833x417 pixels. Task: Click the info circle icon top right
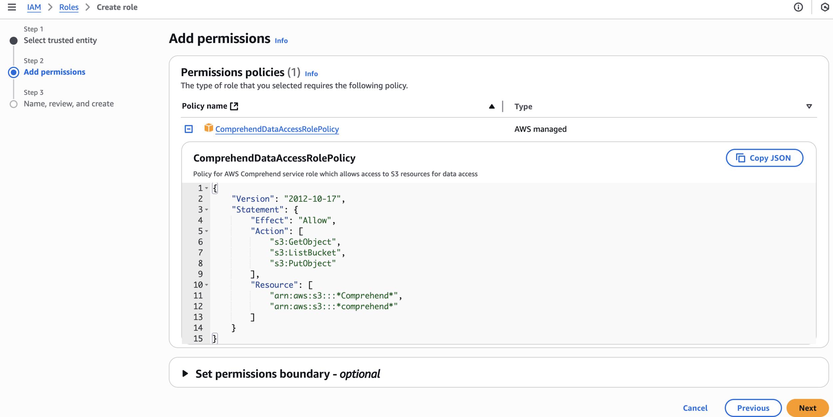798,7
